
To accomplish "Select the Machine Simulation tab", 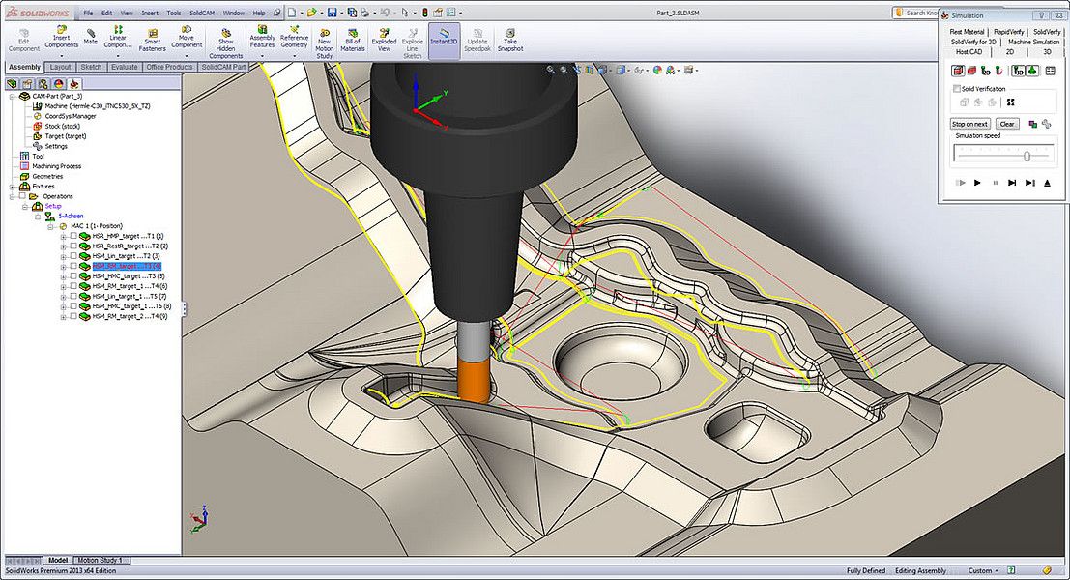I will coord(1034,42).
